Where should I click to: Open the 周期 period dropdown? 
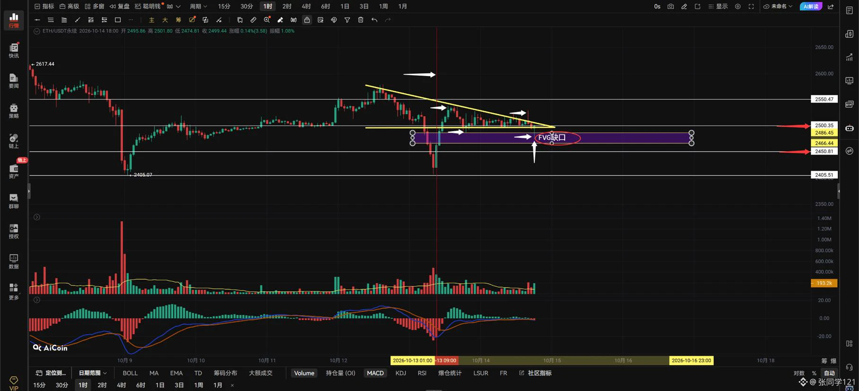(198, 7)
